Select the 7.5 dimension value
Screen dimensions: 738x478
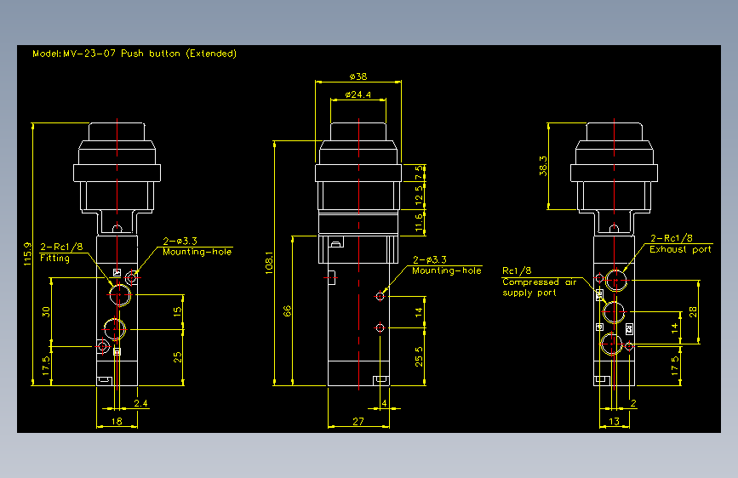(419, 173)
